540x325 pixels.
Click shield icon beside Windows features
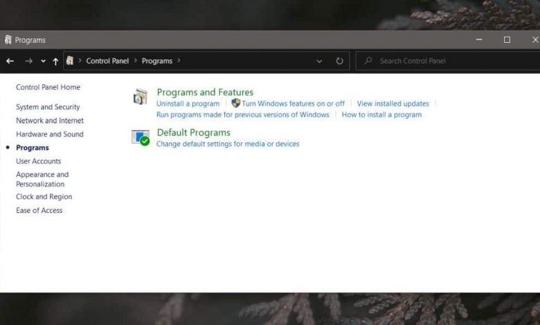[x=236, y=103]
